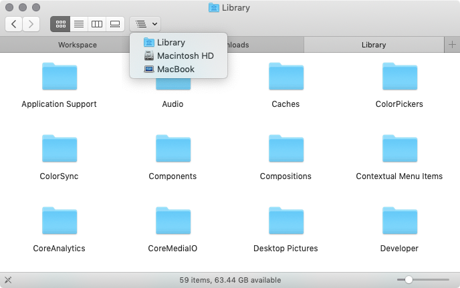Image resolution: width=460 pixels, height=288 pixels.
Task: Click the Caches label text
Action: pyautogui.click(x=285, y=104)
